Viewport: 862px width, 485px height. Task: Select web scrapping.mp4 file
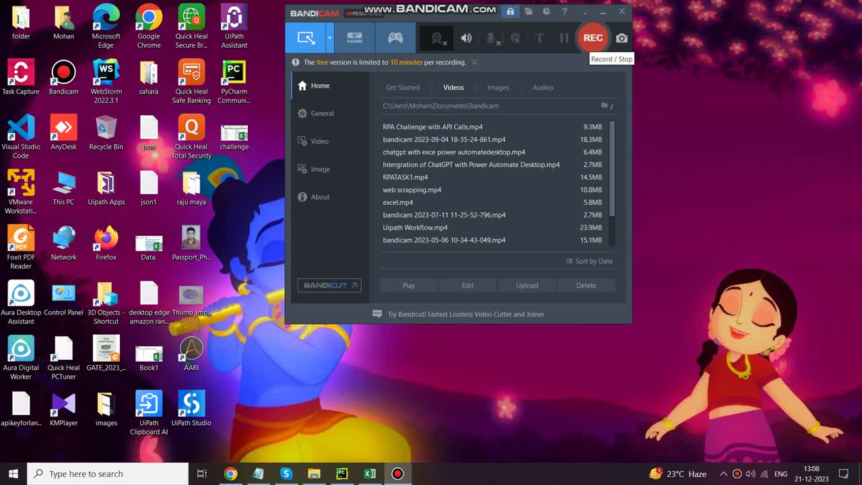(493, 190)
